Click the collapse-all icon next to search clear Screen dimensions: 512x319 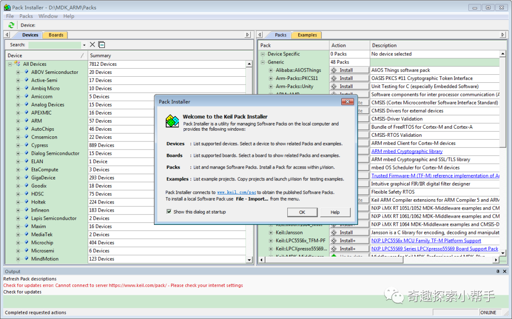click(102, 44)
